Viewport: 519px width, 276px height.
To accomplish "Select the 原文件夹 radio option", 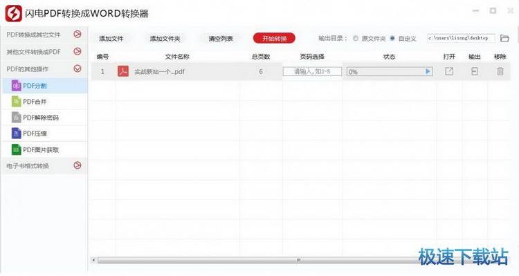I will [x=356, y=38].
